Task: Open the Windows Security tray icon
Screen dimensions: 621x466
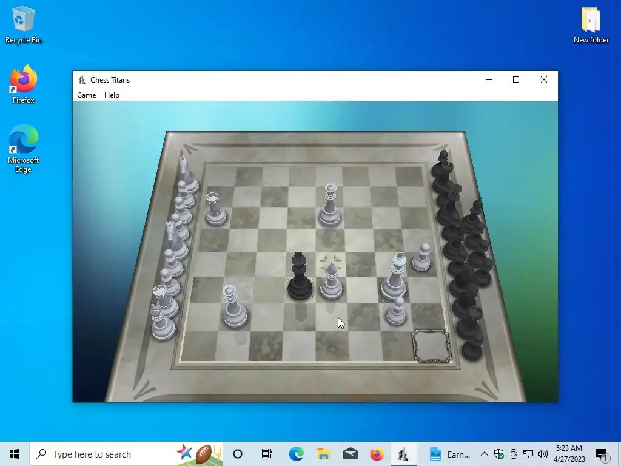Action: coord(499,454)
